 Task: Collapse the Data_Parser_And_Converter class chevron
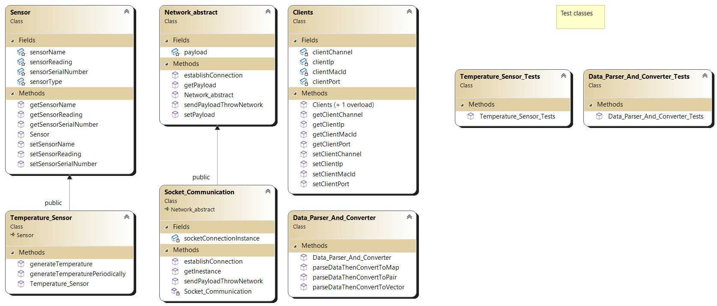(409, 217)
